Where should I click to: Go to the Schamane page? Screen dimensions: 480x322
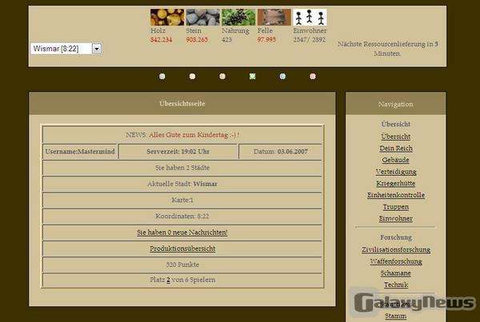(x=395, y=273)
